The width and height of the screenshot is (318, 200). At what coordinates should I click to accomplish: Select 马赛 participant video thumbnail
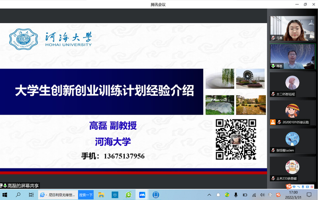click(x=292, y=28)
